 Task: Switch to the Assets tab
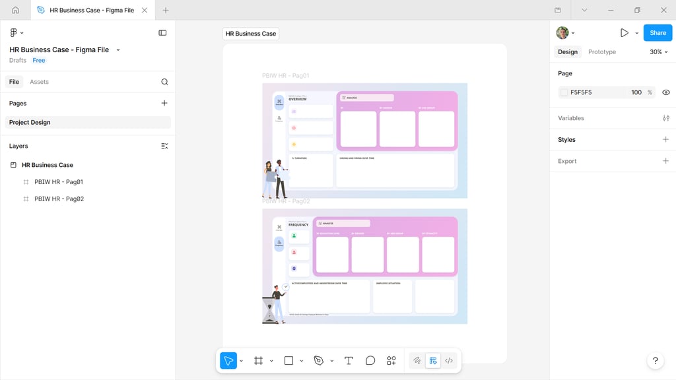[x=40, y=81]
